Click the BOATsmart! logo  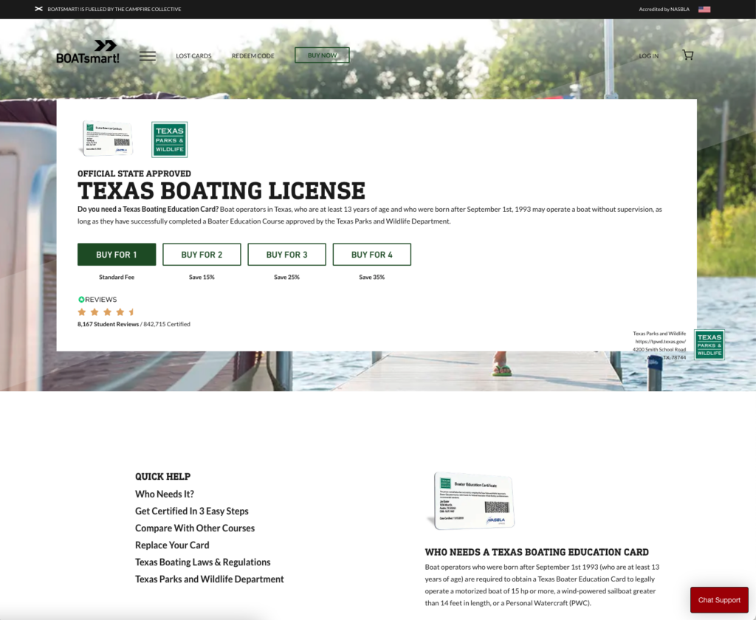88,52
